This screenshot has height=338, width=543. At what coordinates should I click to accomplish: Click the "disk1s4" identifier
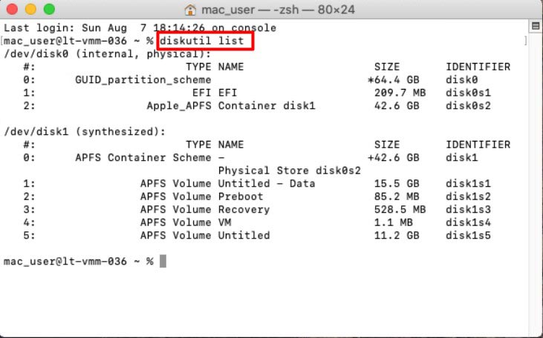468,222
